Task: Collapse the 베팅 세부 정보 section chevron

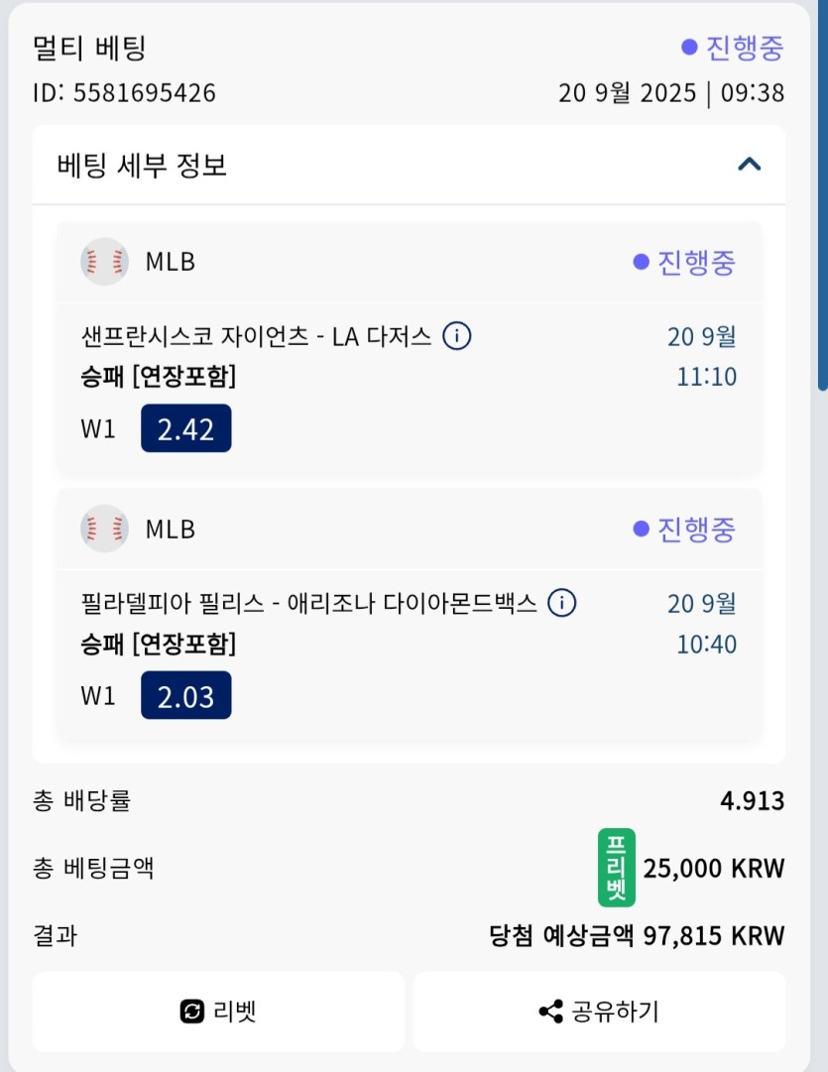Action: [x=750, y=164]
